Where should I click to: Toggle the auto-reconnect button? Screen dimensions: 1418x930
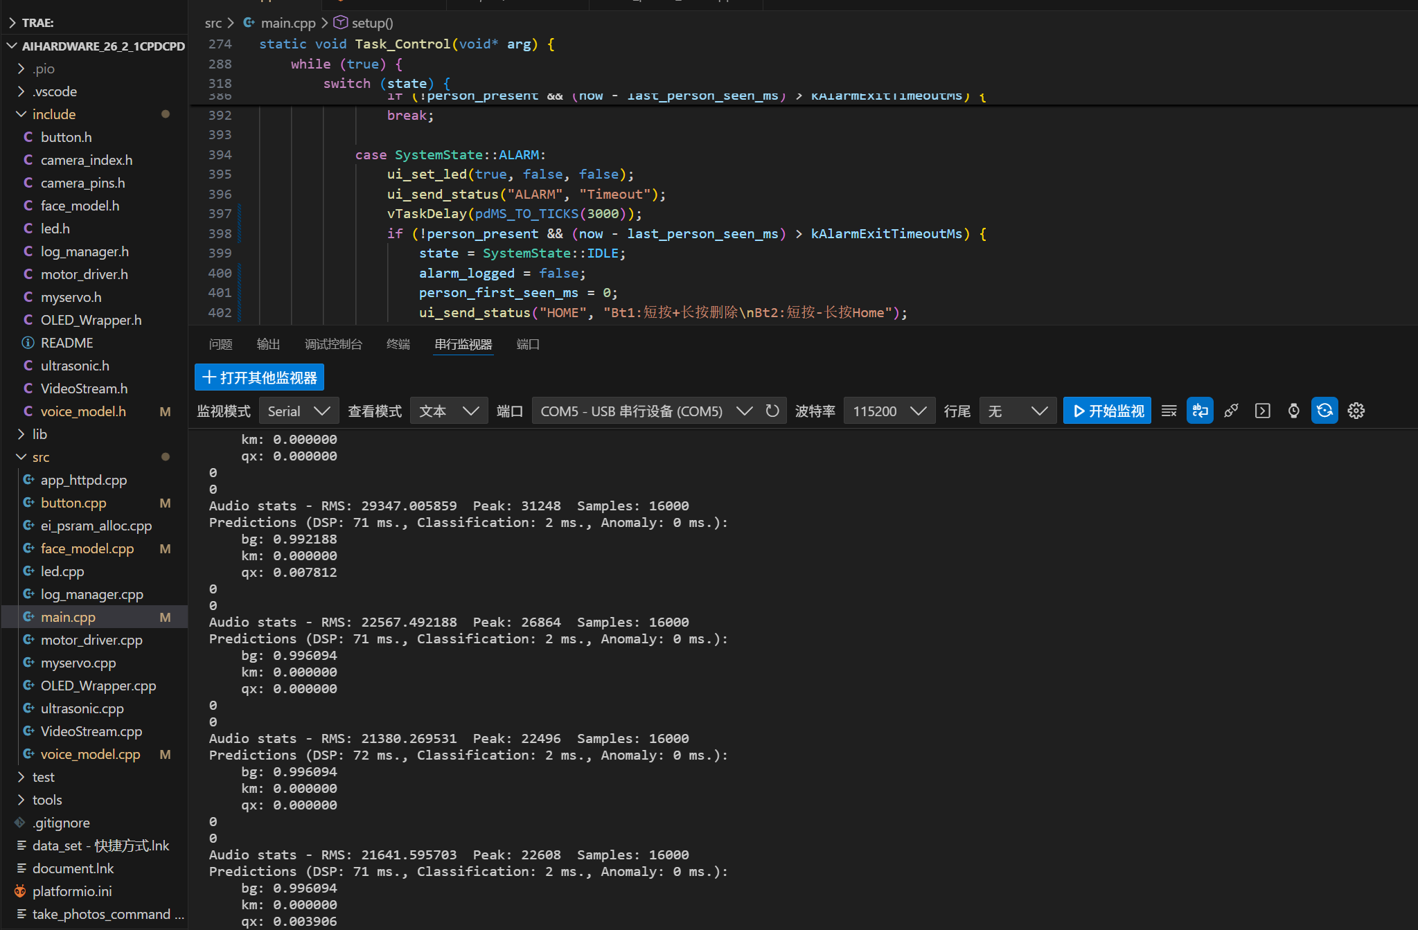point(1324,411)
